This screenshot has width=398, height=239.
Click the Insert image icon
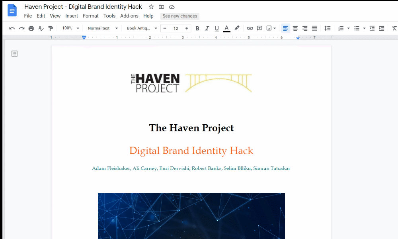tap(269, 28)
